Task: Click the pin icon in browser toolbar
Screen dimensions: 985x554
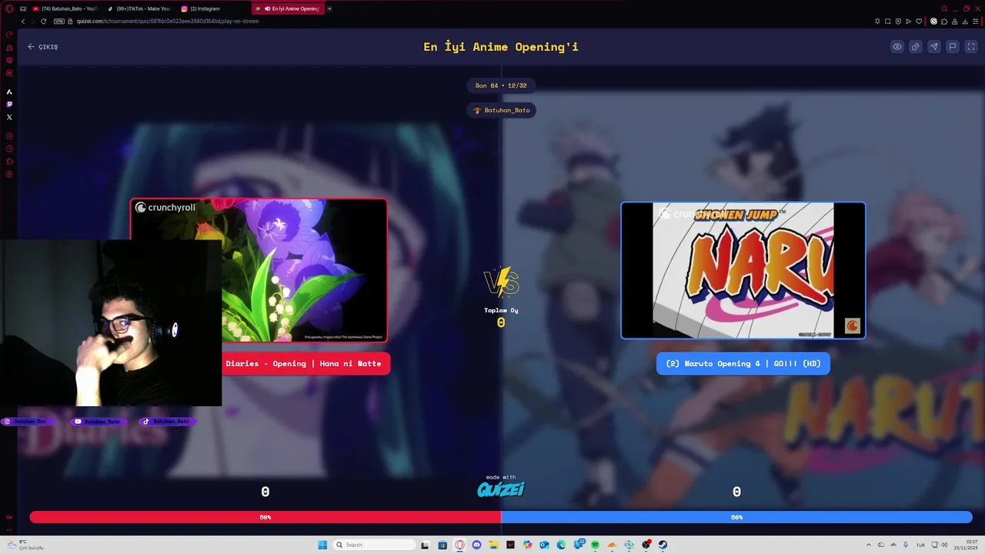Action: [877, 22]
